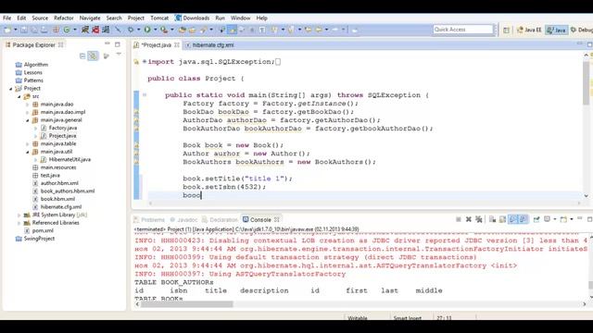Toggle Link with Editor in Package Explorer
593x333 pixels.
coord(93,56)
